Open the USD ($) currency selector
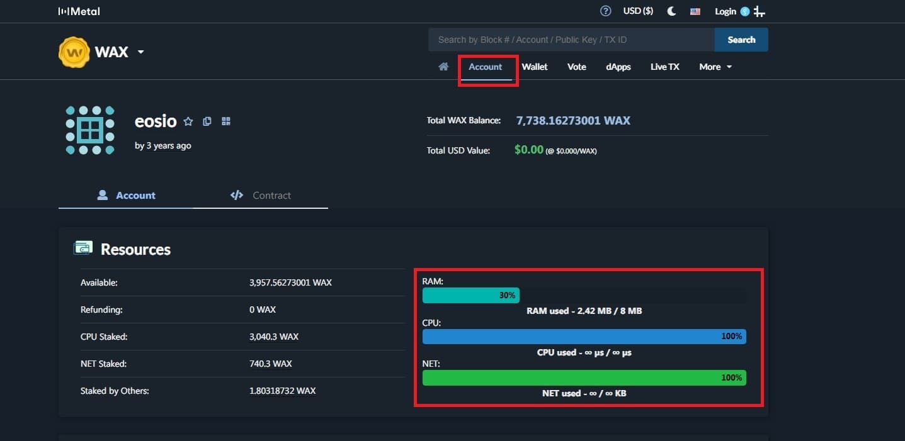The image size is (905, 441). tap(638, 11)
